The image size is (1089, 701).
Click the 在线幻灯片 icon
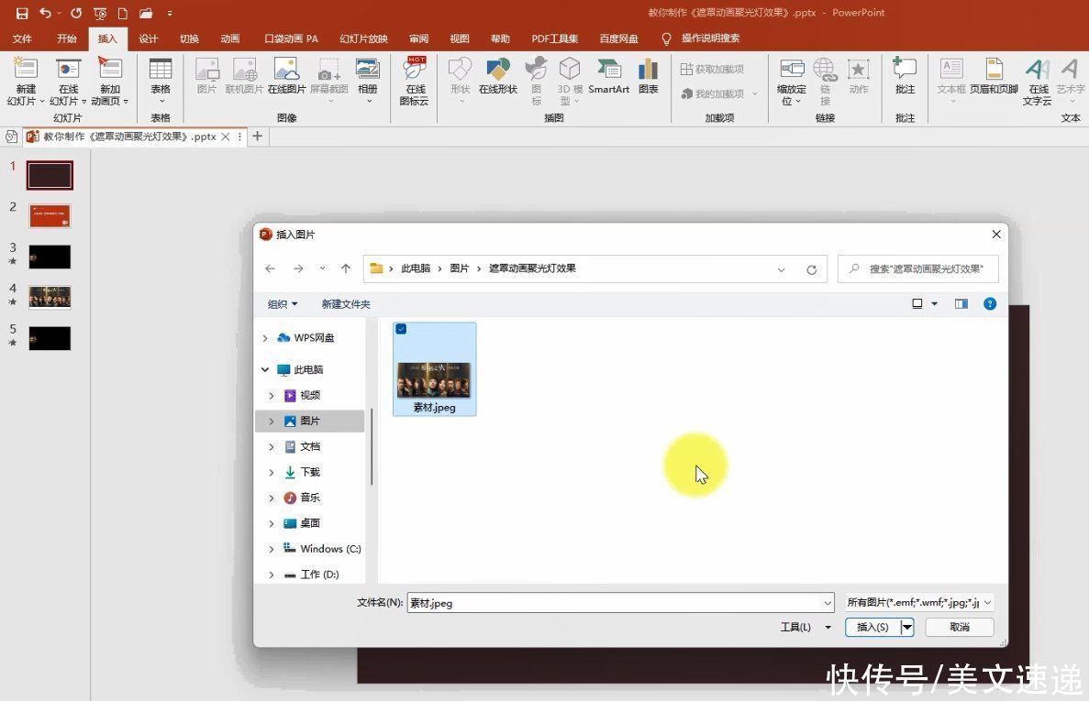click(x=68, y=68)
